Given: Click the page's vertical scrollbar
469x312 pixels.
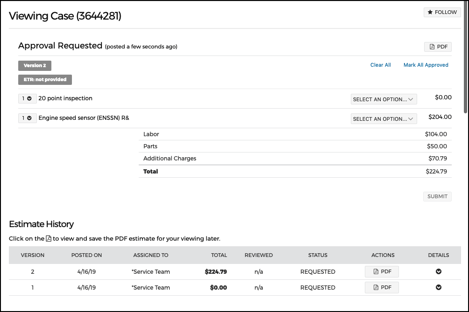Looking at the screenshot, I should click(465, 57).
